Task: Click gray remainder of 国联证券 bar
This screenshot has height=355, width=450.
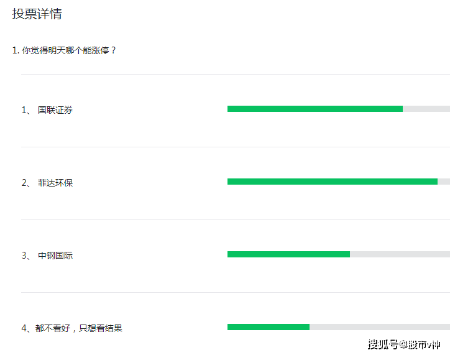Action: pos(426,109)
